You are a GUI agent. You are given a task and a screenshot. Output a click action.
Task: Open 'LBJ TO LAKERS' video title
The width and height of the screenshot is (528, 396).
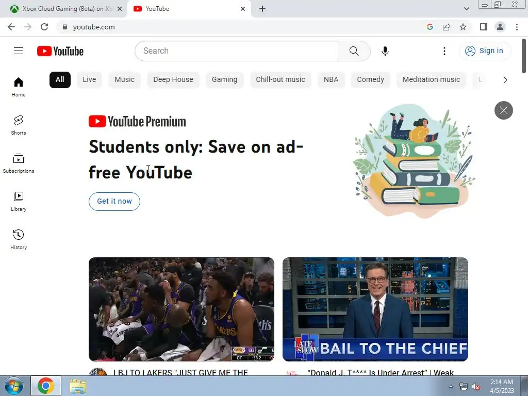[180, 372]
